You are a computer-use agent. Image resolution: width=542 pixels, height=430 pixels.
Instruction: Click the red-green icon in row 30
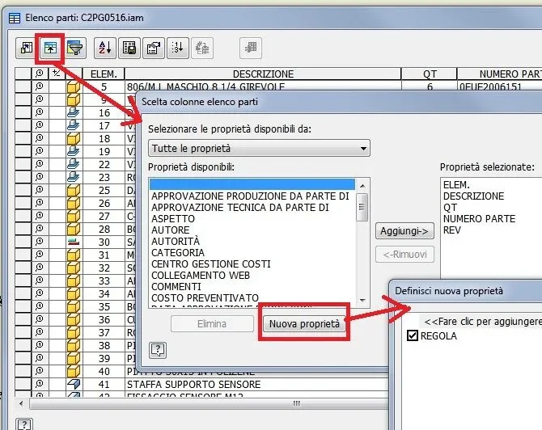[74, 242]
